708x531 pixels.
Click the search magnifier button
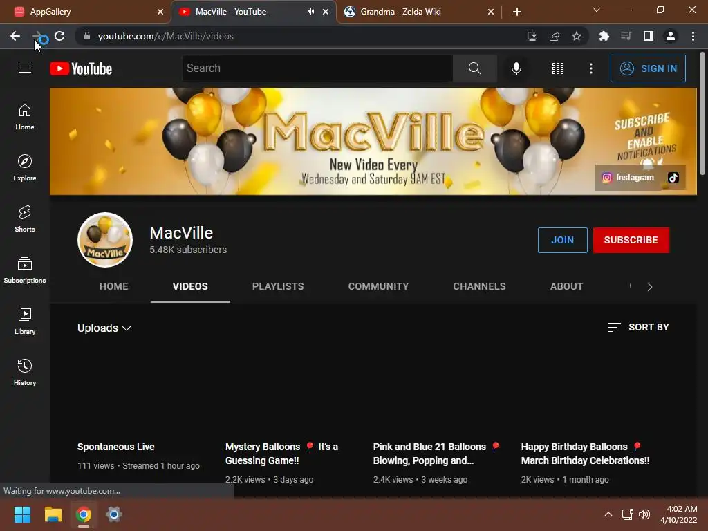tap(474, 68)
